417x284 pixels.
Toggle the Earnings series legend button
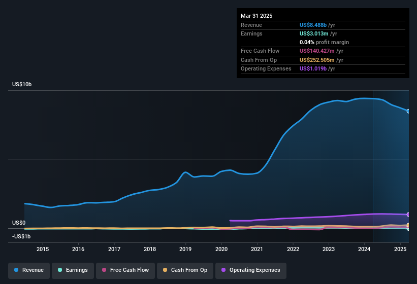pyautogui.click(x=73, y=270)
